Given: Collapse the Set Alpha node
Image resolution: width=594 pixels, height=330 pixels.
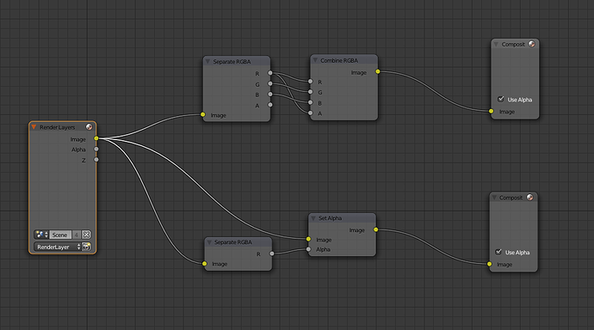Looking at the screenshot, I should (313, 218).
